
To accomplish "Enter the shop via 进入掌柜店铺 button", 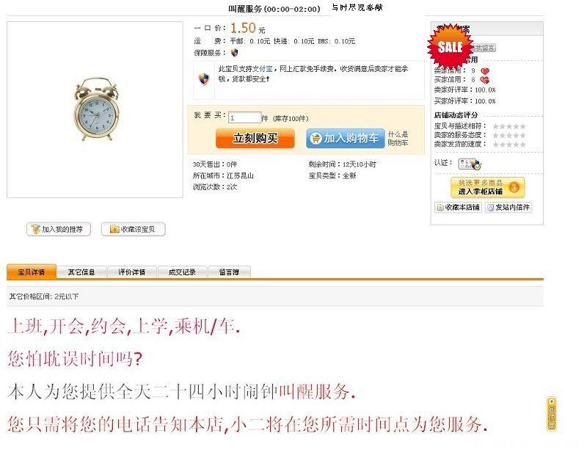I will point(487,187).
